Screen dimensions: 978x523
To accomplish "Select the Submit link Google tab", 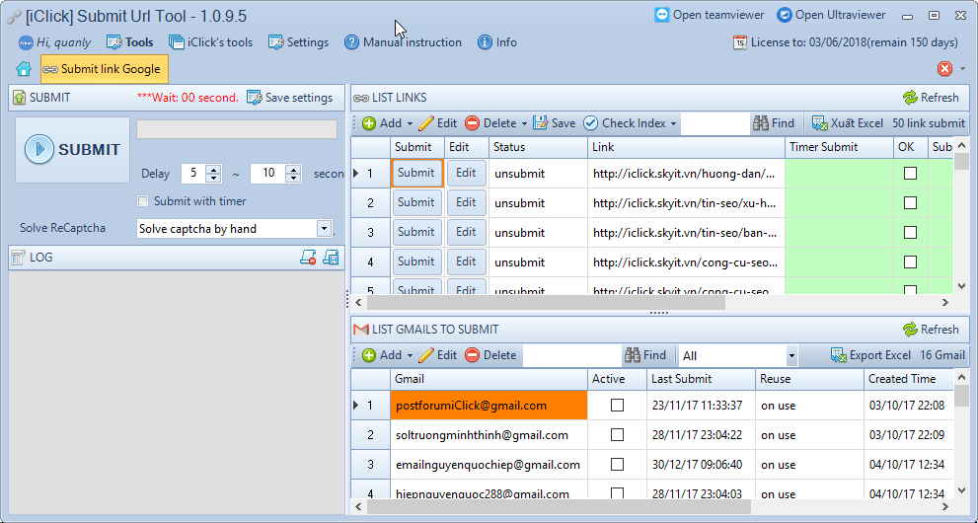I will coord(105,69).
